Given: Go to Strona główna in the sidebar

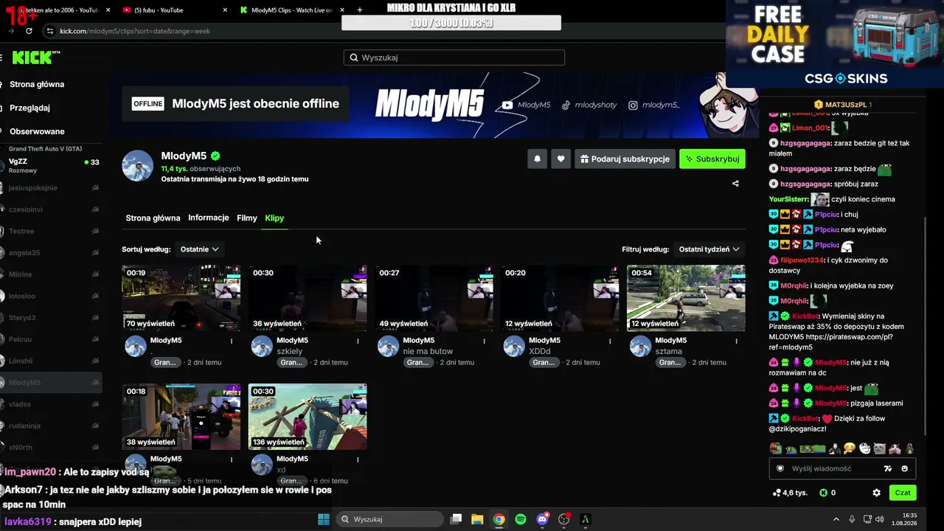Looking at the screenshot, I should pyautogui.click(x=37, y=84).
